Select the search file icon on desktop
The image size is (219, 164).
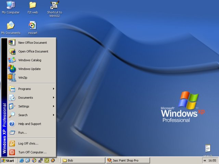tap(208, 150)
